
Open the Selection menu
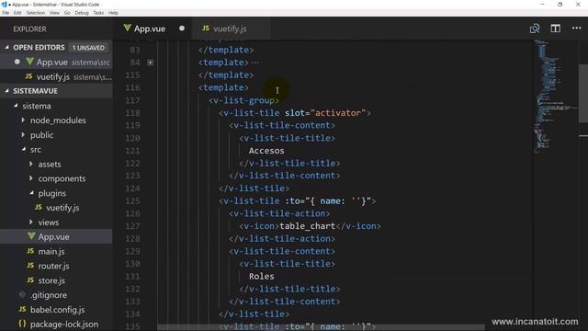click(36, 13)
